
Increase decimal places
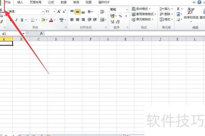112,22
